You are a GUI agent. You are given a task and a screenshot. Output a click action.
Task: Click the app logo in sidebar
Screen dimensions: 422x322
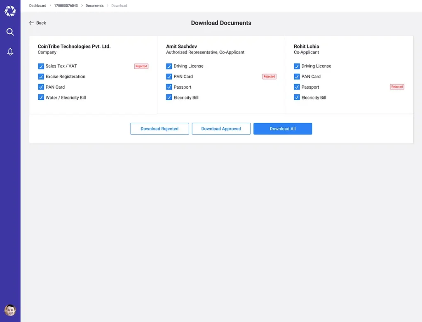click(x=10, y=11)
